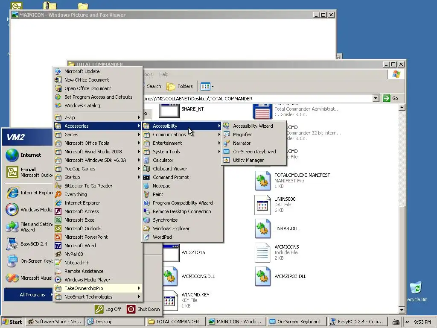Show hidden tray icons chevron
This screenshot has width=437, height=328.
coord(407,322)
